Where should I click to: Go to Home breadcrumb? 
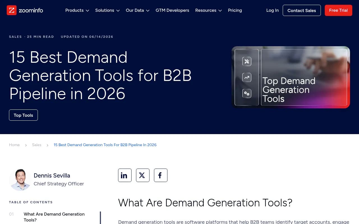tap(14, 145)
